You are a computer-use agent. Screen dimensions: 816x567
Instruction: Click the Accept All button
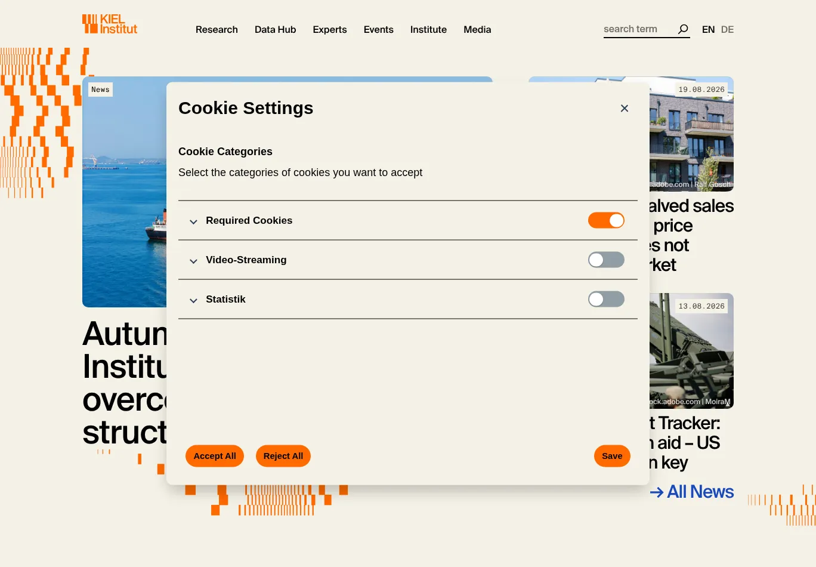click(215, 456)
